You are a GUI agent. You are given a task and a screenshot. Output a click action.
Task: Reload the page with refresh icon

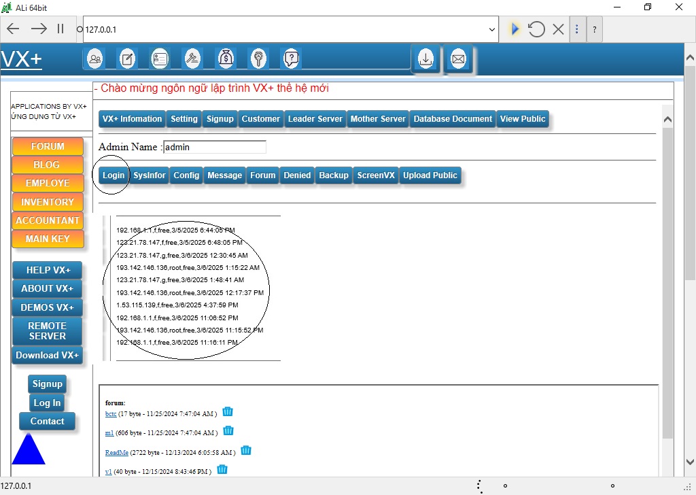click(536, 29)
